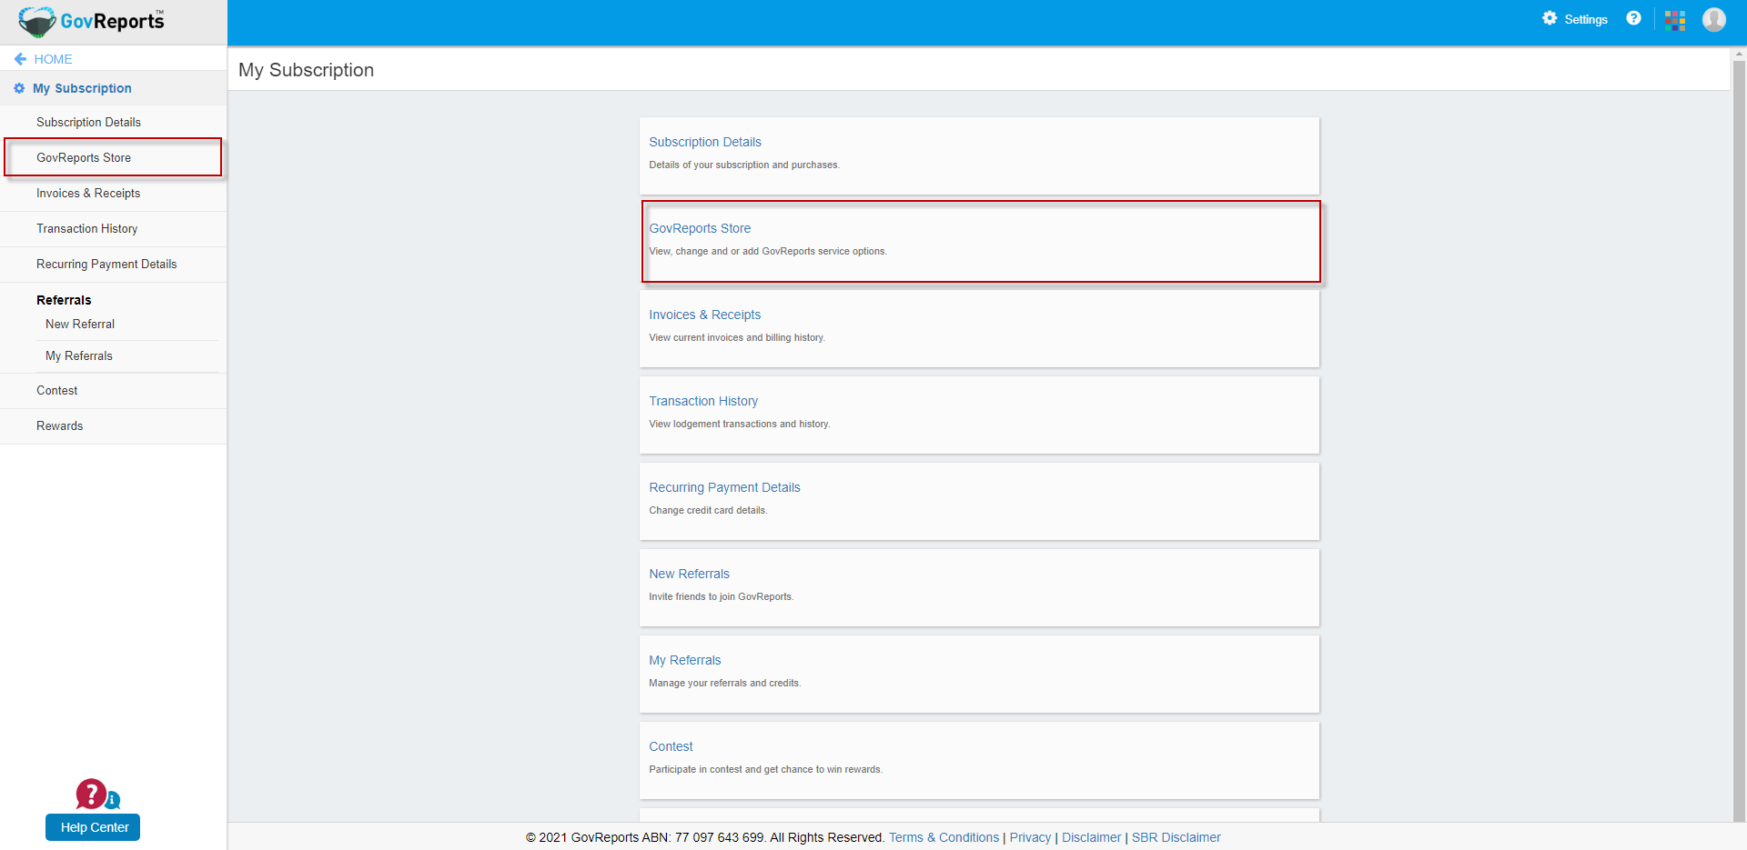Open My Referrals card link

pos(685,660)
